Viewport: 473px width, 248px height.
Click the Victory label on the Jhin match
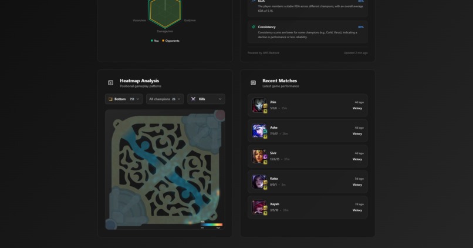(357, 108)
